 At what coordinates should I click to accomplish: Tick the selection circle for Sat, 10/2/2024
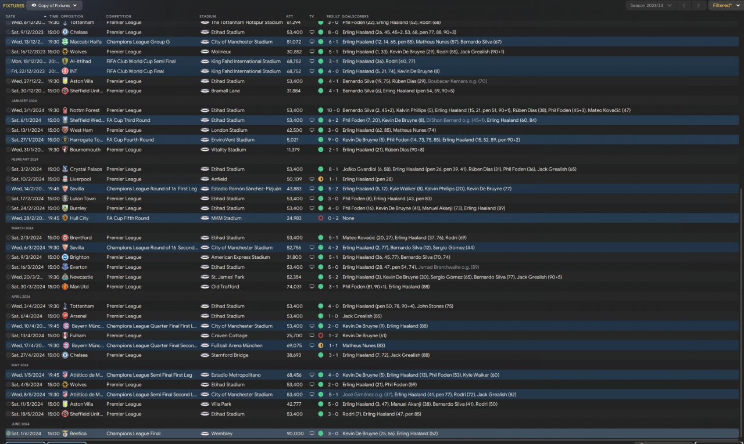8,179
